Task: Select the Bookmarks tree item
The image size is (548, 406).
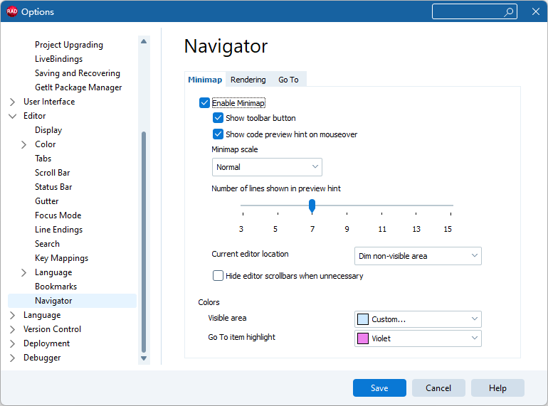Action: [x=56, y=287]
